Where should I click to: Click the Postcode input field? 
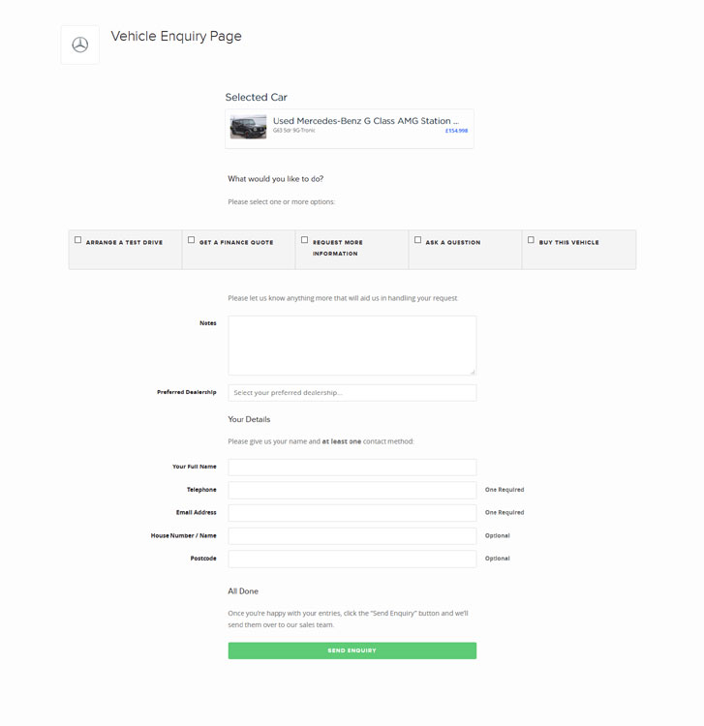(352, 559)
